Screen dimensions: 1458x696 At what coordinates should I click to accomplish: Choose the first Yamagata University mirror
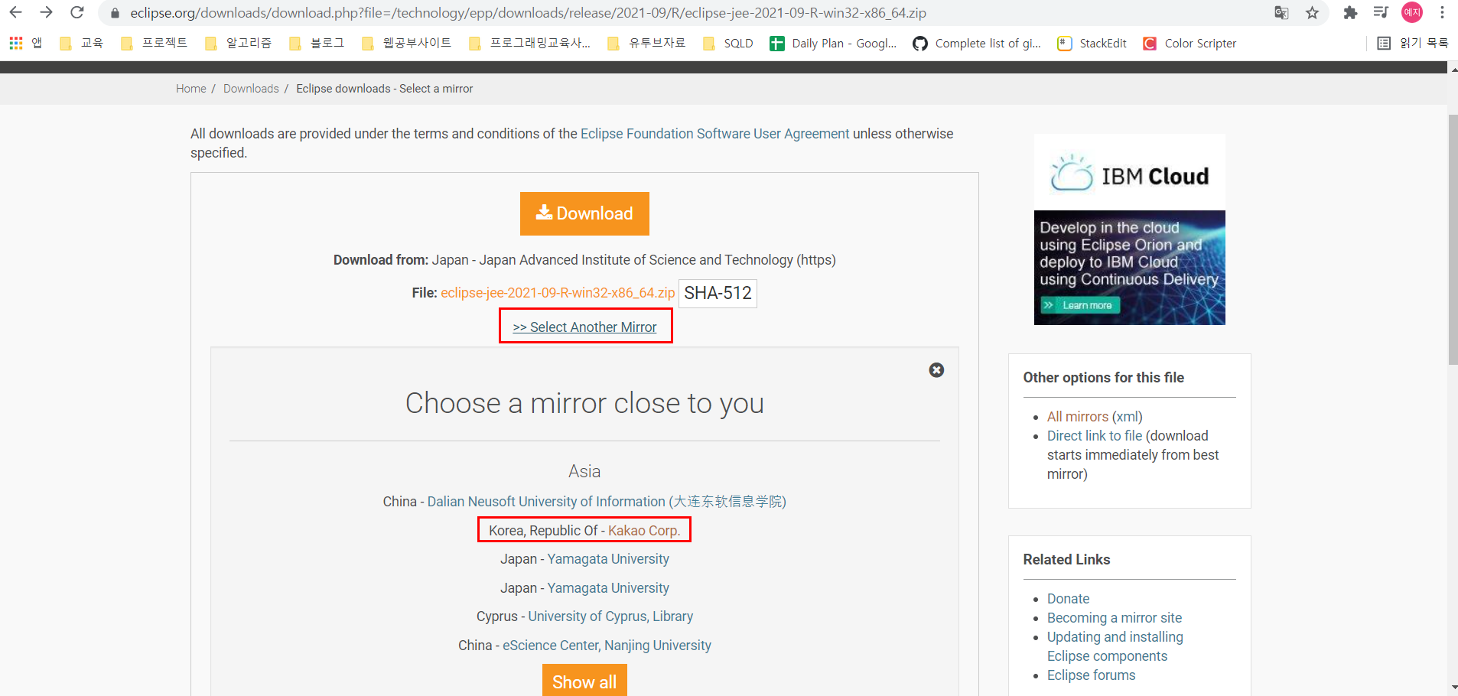tap(608, 559)
